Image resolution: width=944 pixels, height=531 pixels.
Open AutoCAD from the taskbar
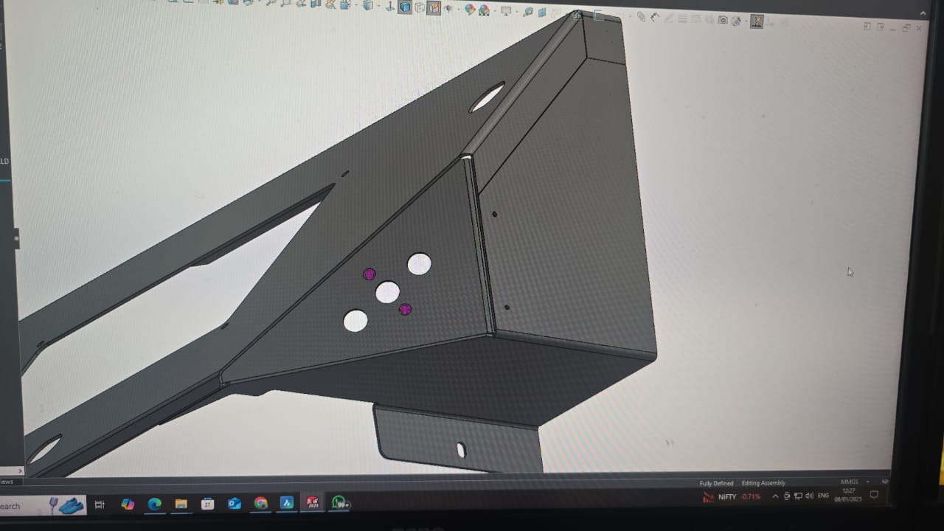(287, 504)
